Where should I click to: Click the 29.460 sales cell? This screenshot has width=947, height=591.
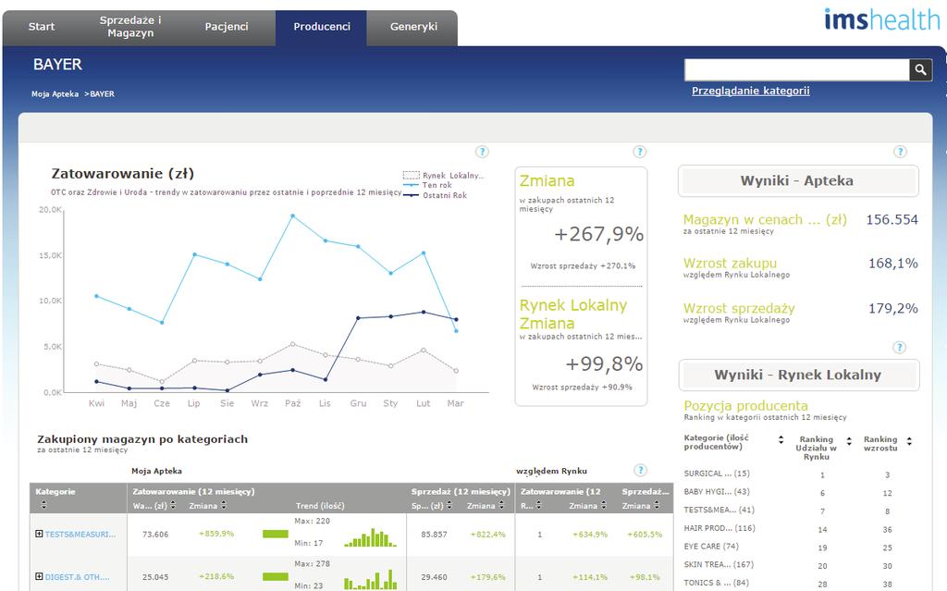[x=435, y=577]
